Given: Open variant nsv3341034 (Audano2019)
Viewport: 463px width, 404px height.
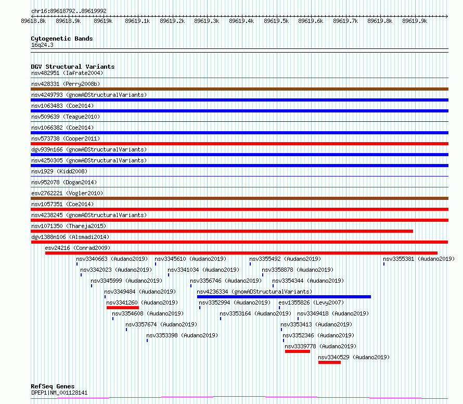Looking at the screenshot, I should [203, 270].
